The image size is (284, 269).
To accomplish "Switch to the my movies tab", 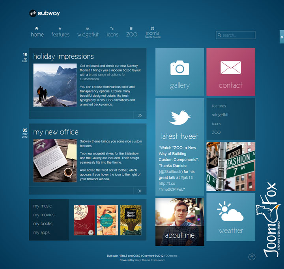I will [44, 215].
